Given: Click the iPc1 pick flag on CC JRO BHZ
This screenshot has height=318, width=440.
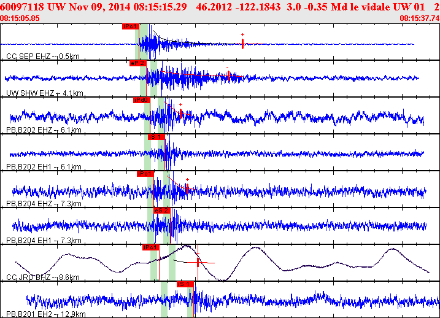Looking at the screenshot, I should 151,247.
